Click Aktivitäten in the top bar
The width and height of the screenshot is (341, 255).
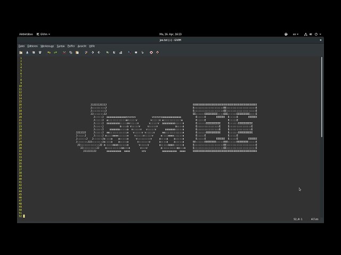(x=26, y=34)
